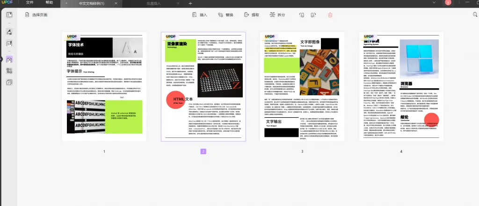Select the page 4 thumbnail
Image resolution: width=479 pixels, height=206 pixels.
tap(401, 86)
